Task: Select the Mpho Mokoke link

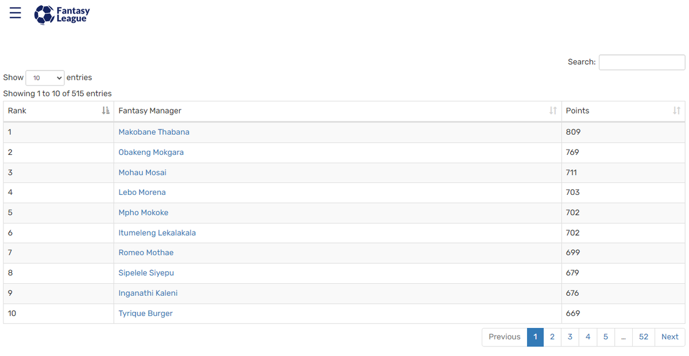Action: tap(144, 213)
